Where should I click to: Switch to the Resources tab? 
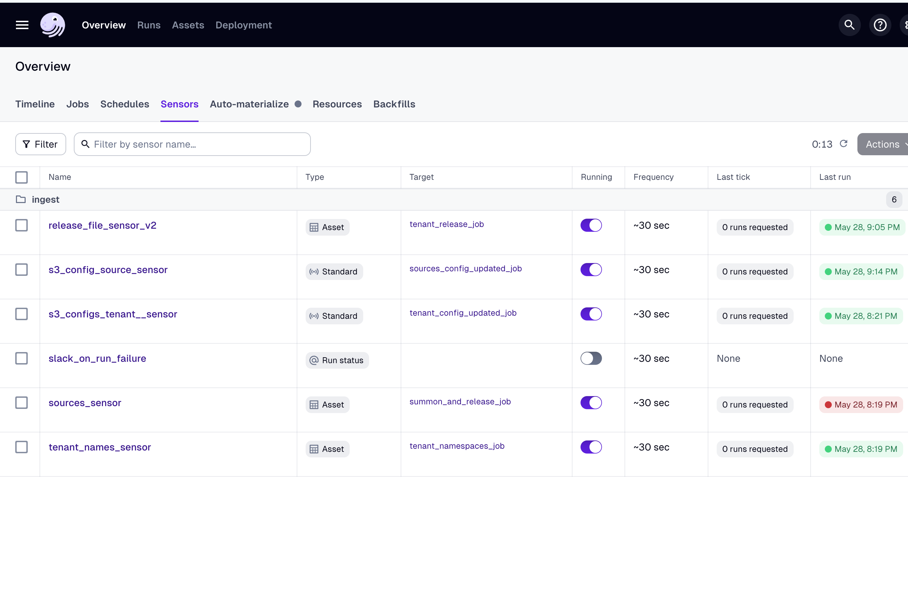(337, 104)
